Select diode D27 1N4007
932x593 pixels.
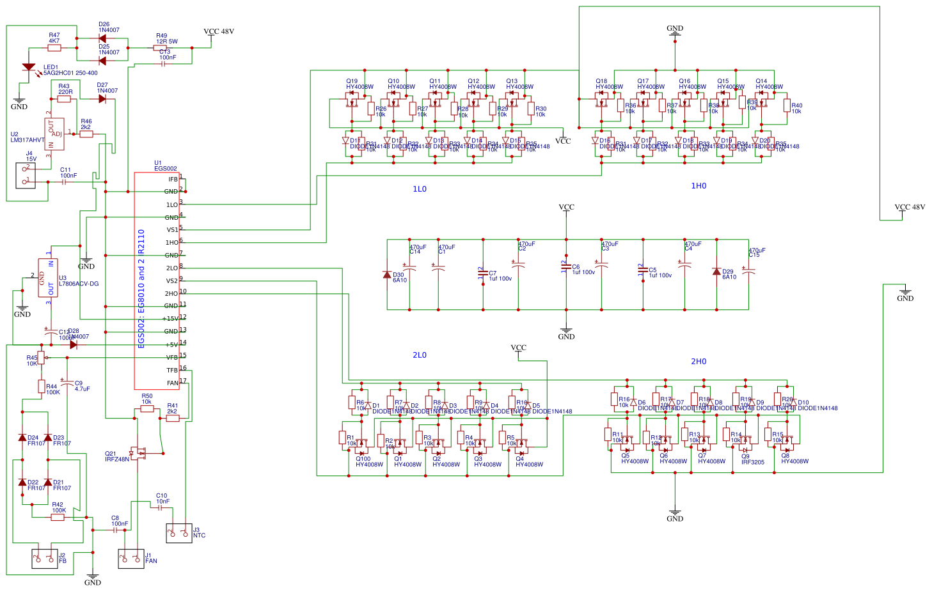click(x=102, y=99)
